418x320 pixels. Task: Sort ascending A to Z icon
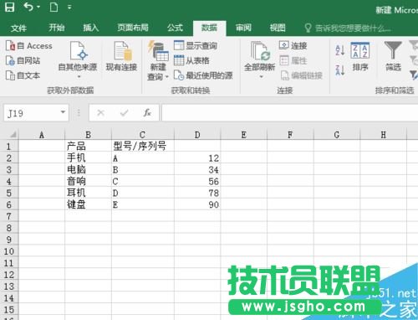340,50
